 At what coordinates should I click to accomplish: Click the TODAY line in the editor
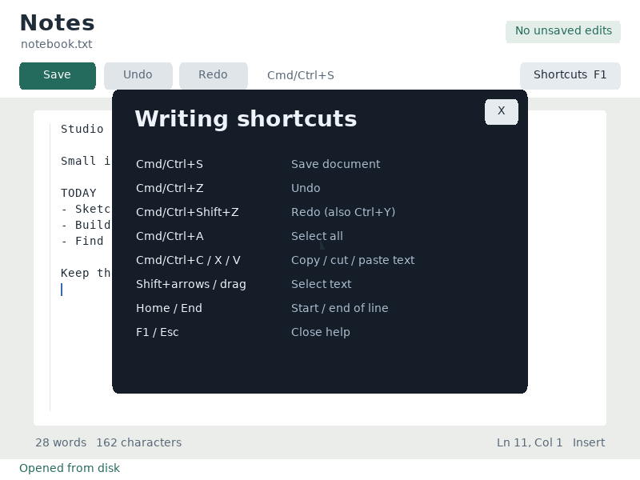click(78, 193)
